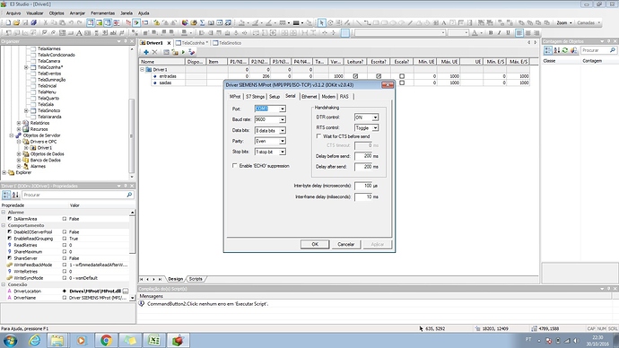Click the Bold formatting icon
Image resolution: width=619 pixels, height=348 pixels.
[x=491, y=33]
